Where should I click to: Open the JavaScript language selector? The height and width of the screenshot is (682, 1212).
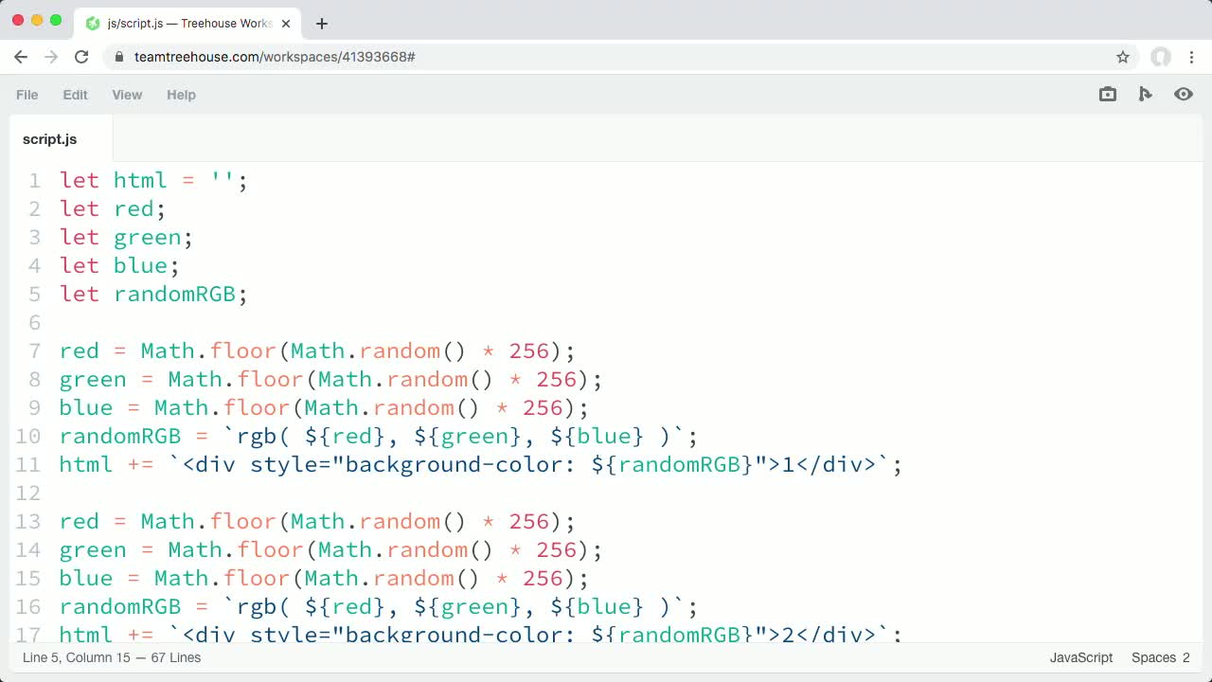point(1080,657)
